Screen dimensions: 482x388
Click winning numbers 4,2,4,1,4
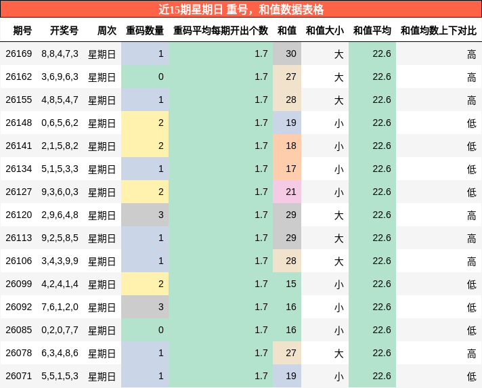click(60, 284)
